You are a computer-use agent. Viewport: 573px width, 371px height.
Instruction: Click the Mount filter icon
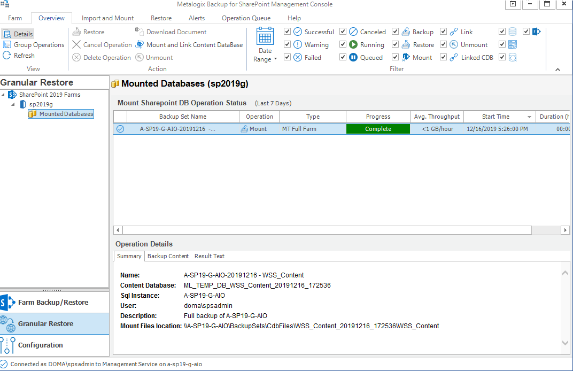point(406,57)
